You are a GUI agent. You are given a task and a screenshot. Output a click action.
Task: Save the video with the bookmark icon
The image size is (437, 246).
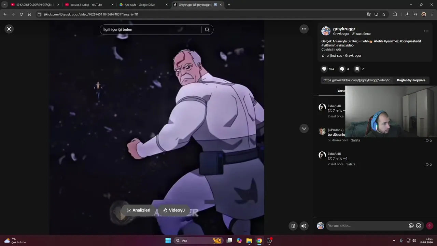click(x=357, y=69)
